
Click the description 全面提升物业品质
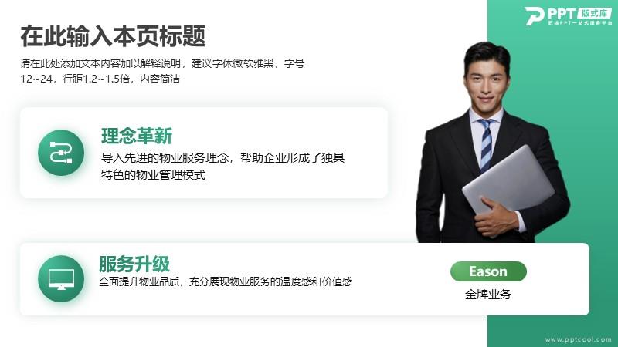226,281
